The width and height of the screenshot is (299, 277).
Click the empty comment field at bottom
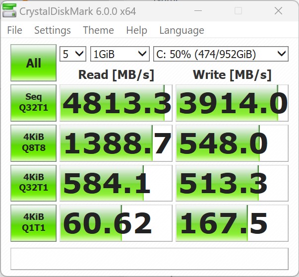point(150,259)
